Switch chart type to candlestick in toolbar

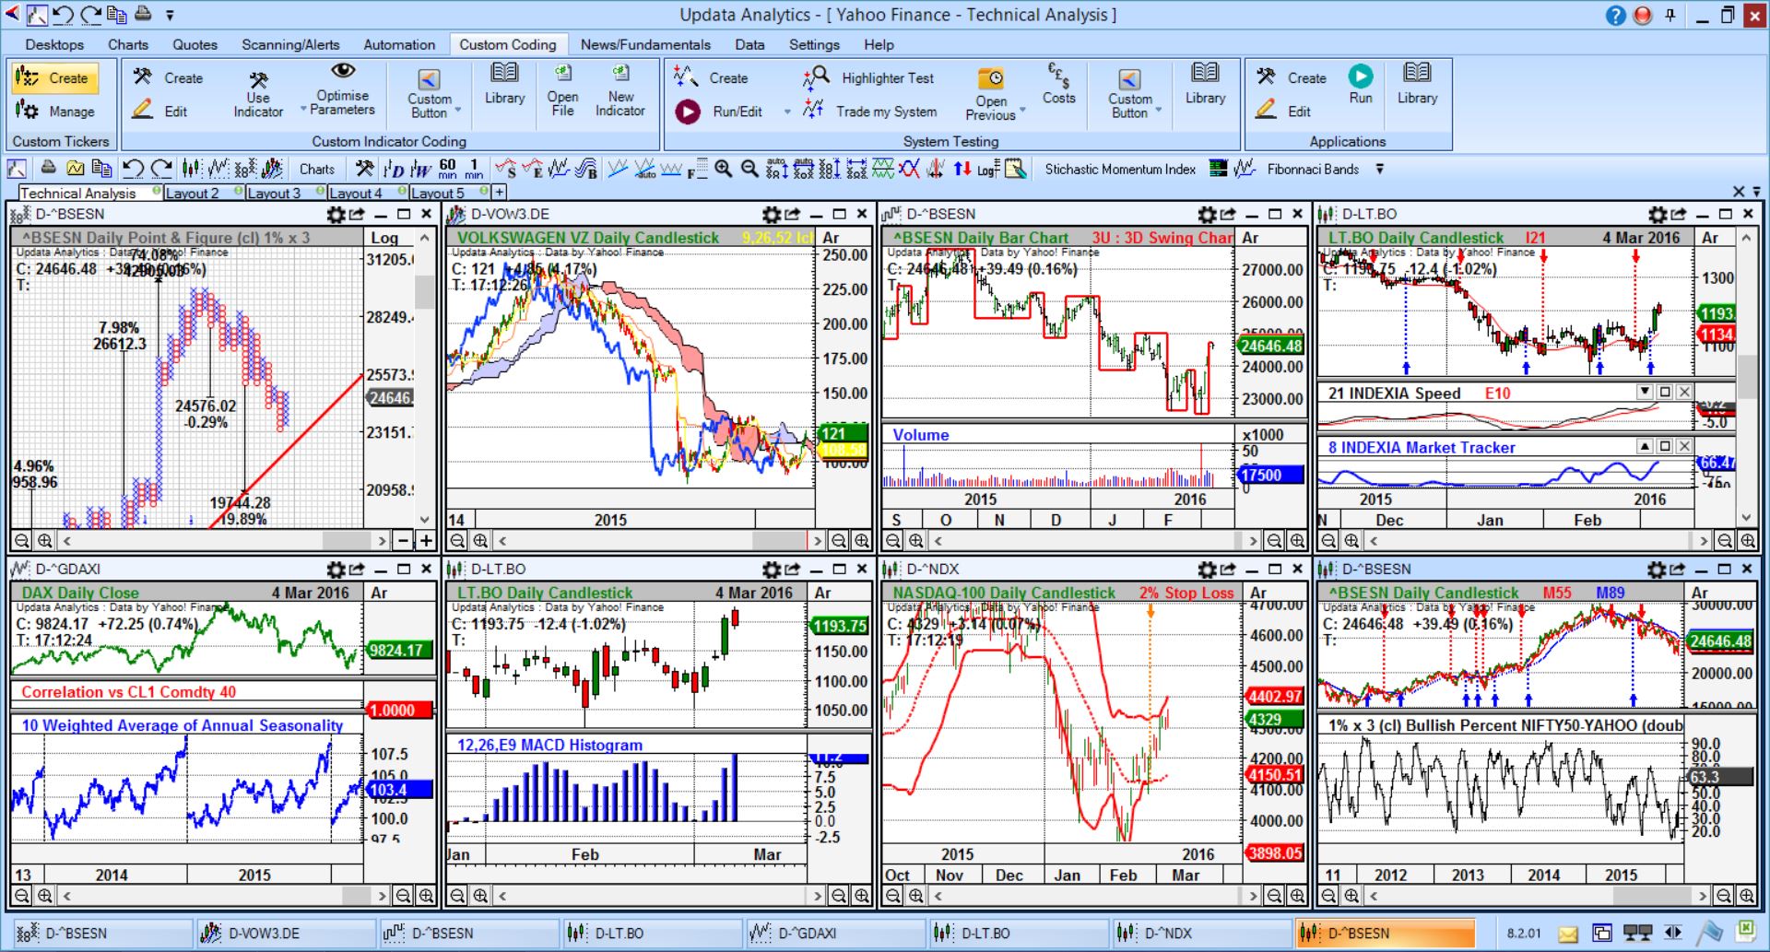(192, 169)
